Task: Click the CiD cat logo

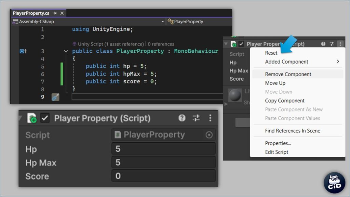Action: point(334,183)
